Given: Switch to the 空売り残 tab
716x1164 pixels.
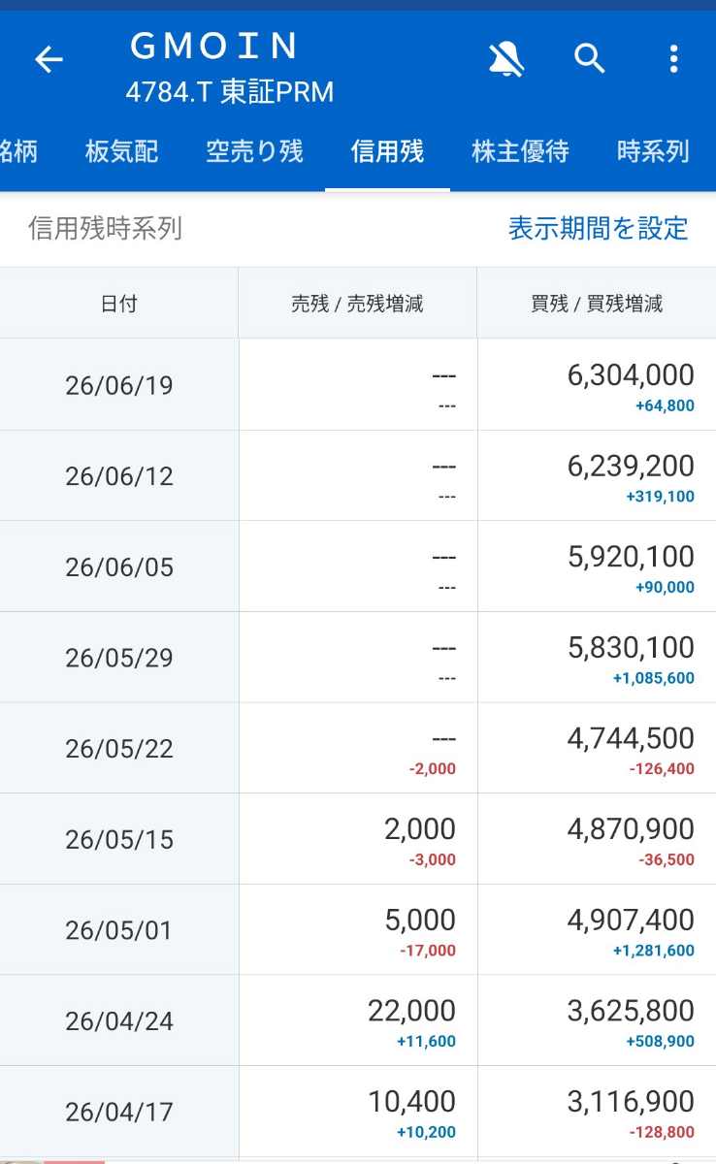Looking at the screenshot, I should [254, 151].
